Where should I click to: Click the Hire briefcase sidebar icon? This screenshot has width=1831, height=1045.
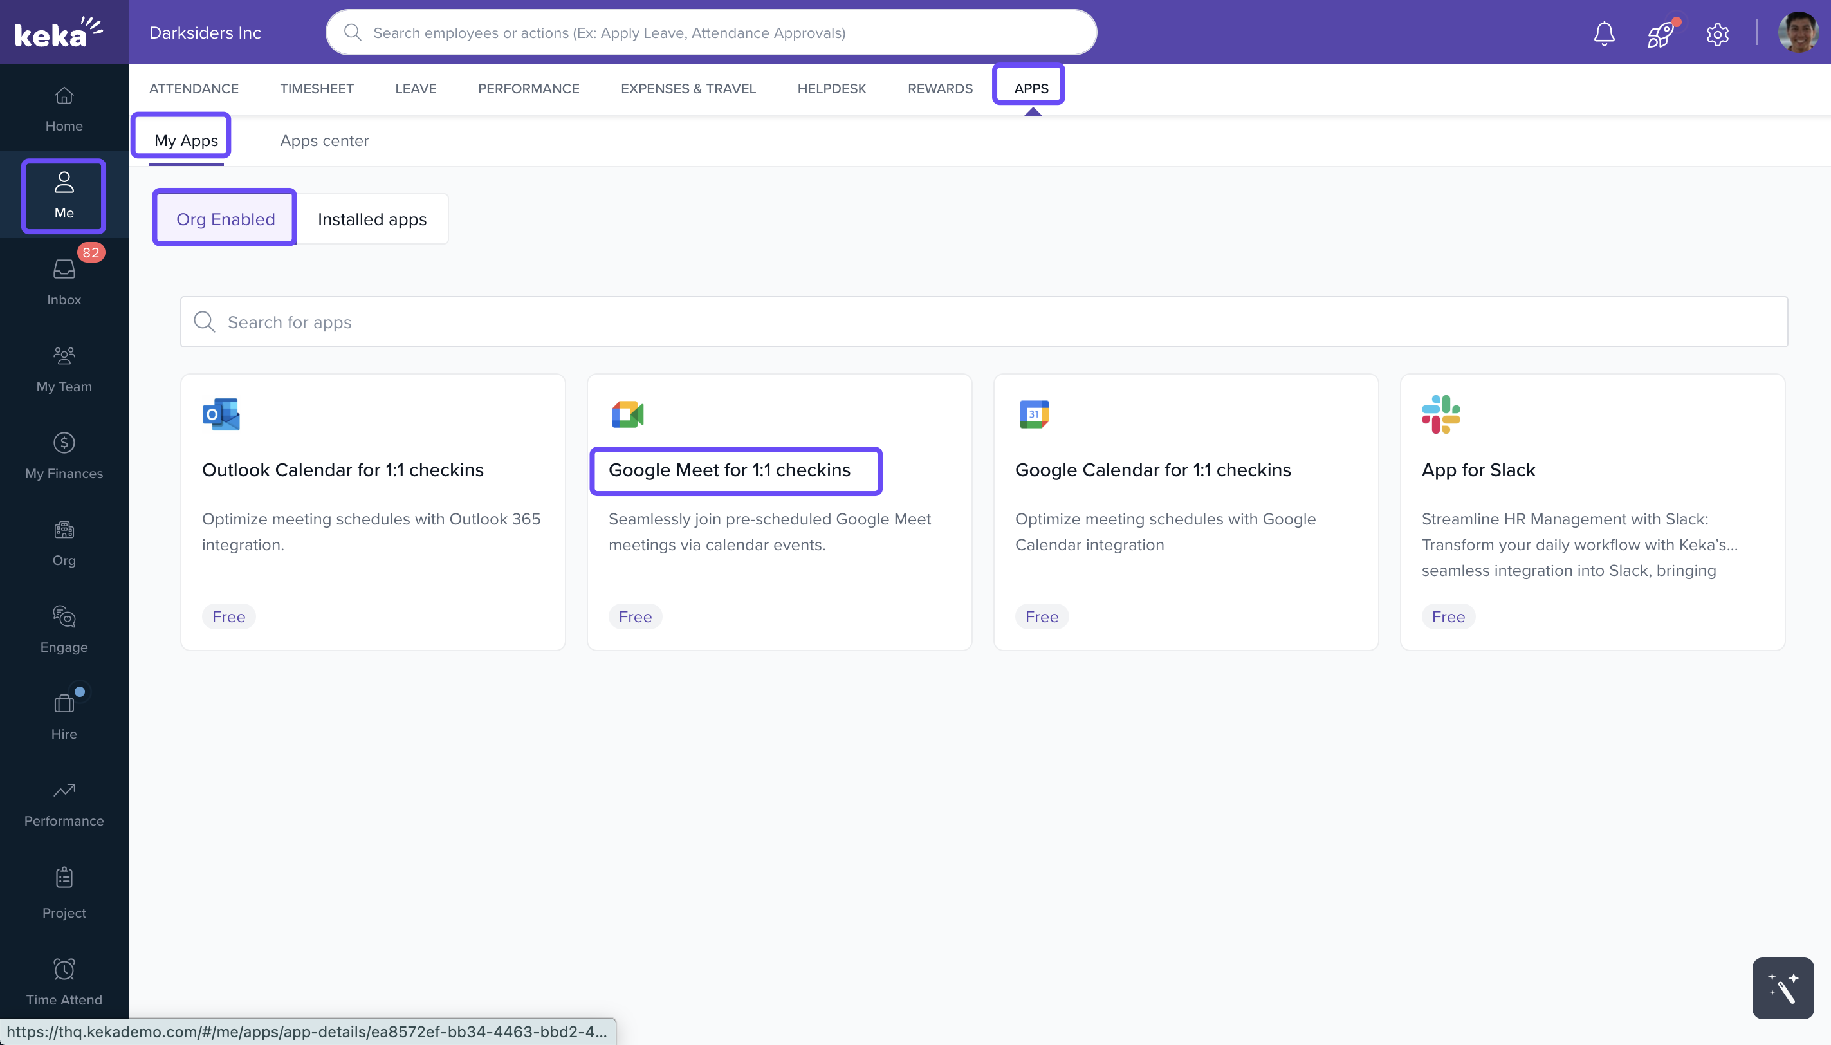(64, 716)
